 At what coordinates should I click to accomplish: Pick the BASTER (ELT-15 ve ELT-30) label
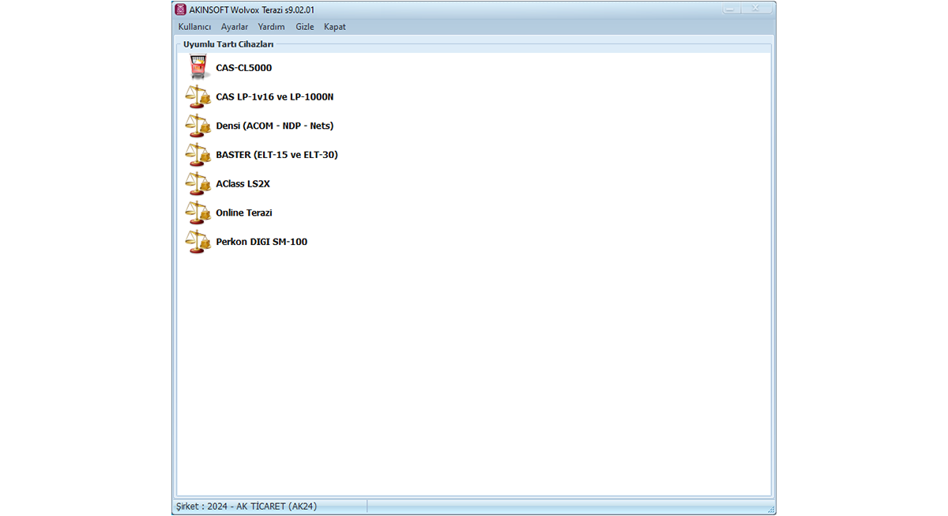click(276, 155)
